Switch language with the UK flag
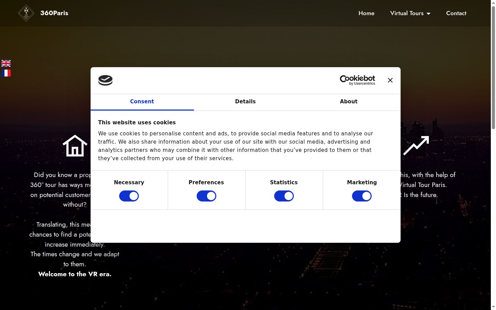 (x=6, y=63)
